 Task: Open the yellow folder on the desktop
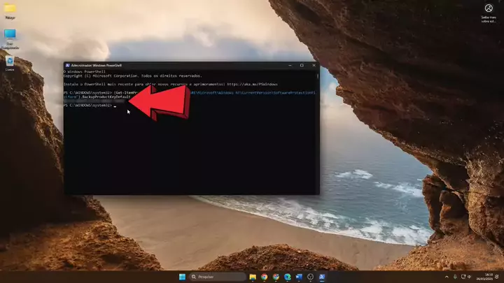click(10, 9)
